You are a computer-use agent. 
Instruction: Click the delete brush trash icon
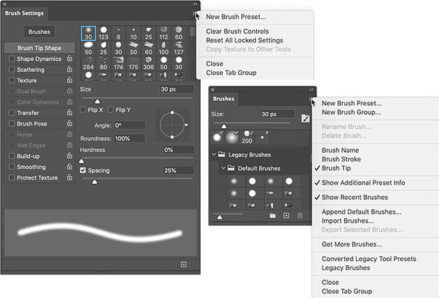click(x=300, y=217)
